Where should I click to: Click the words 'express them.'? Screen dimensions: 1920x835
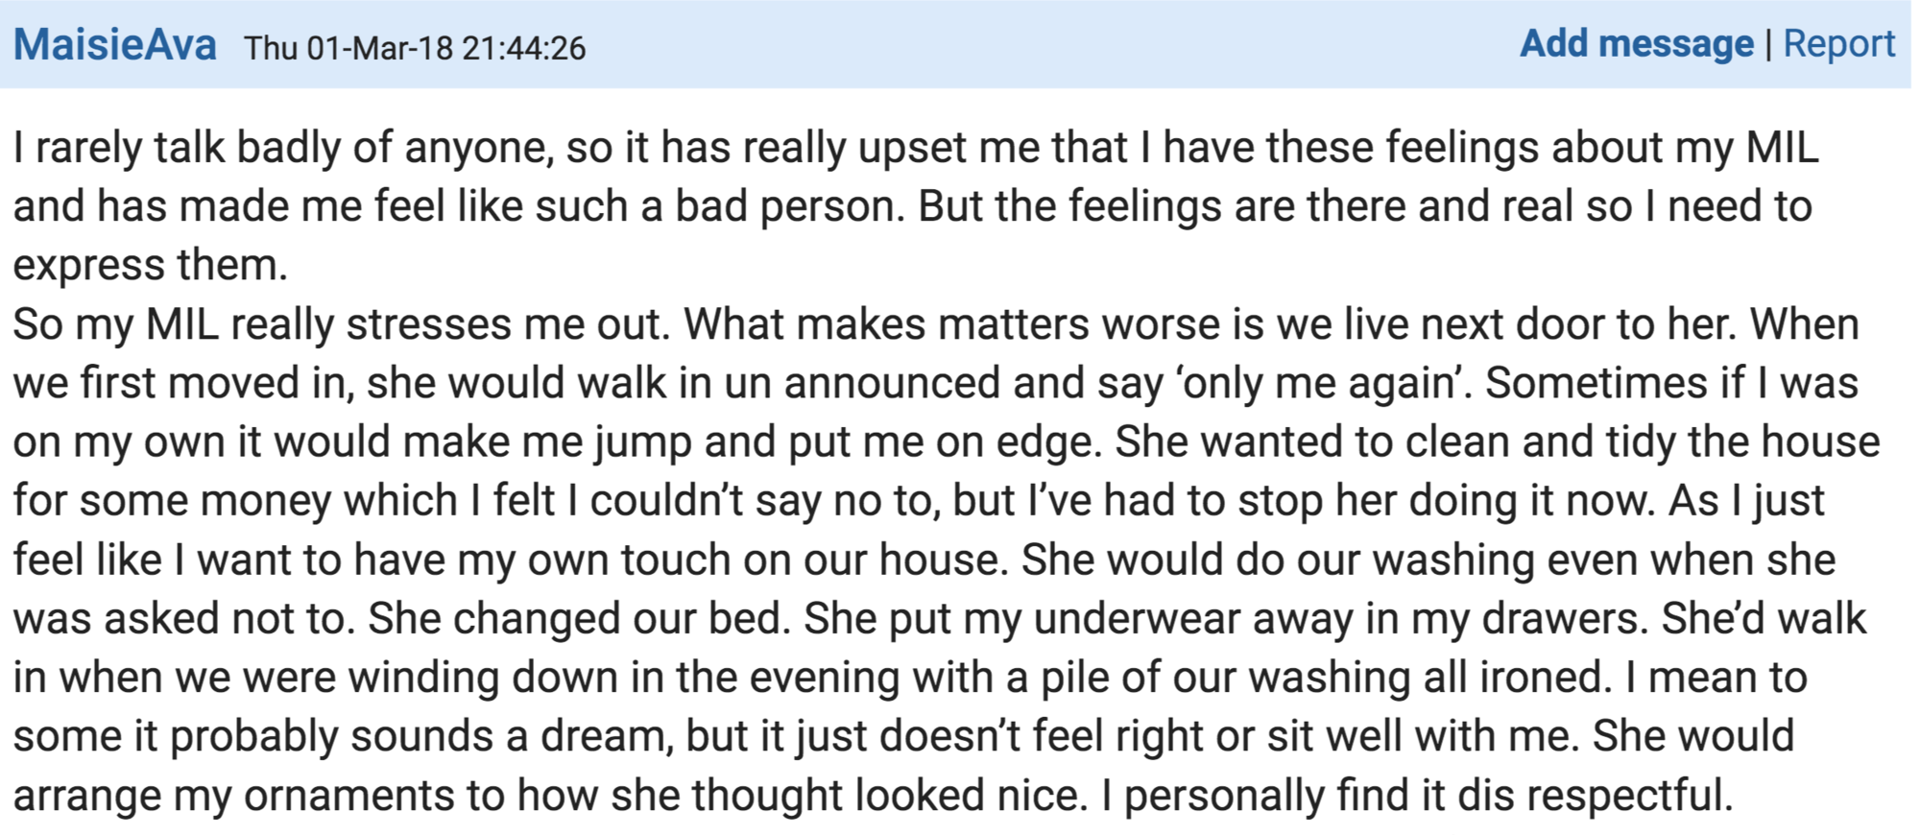coord(151,266)
